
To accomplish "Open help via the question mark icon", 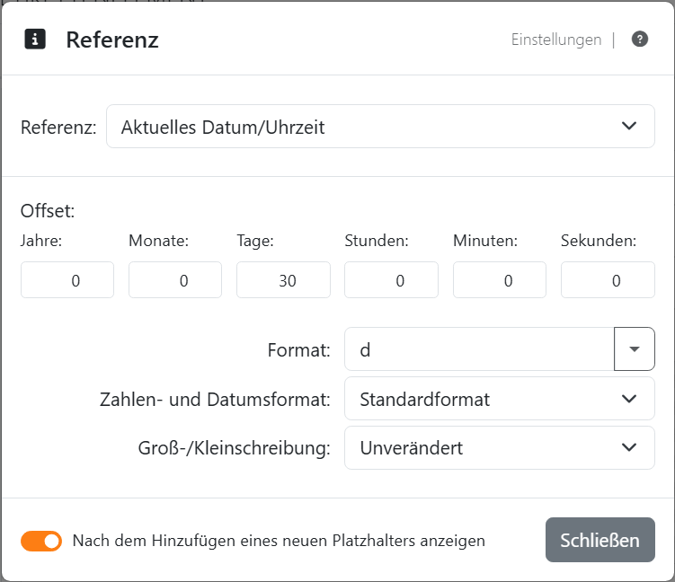I will (x=640, y=40).
